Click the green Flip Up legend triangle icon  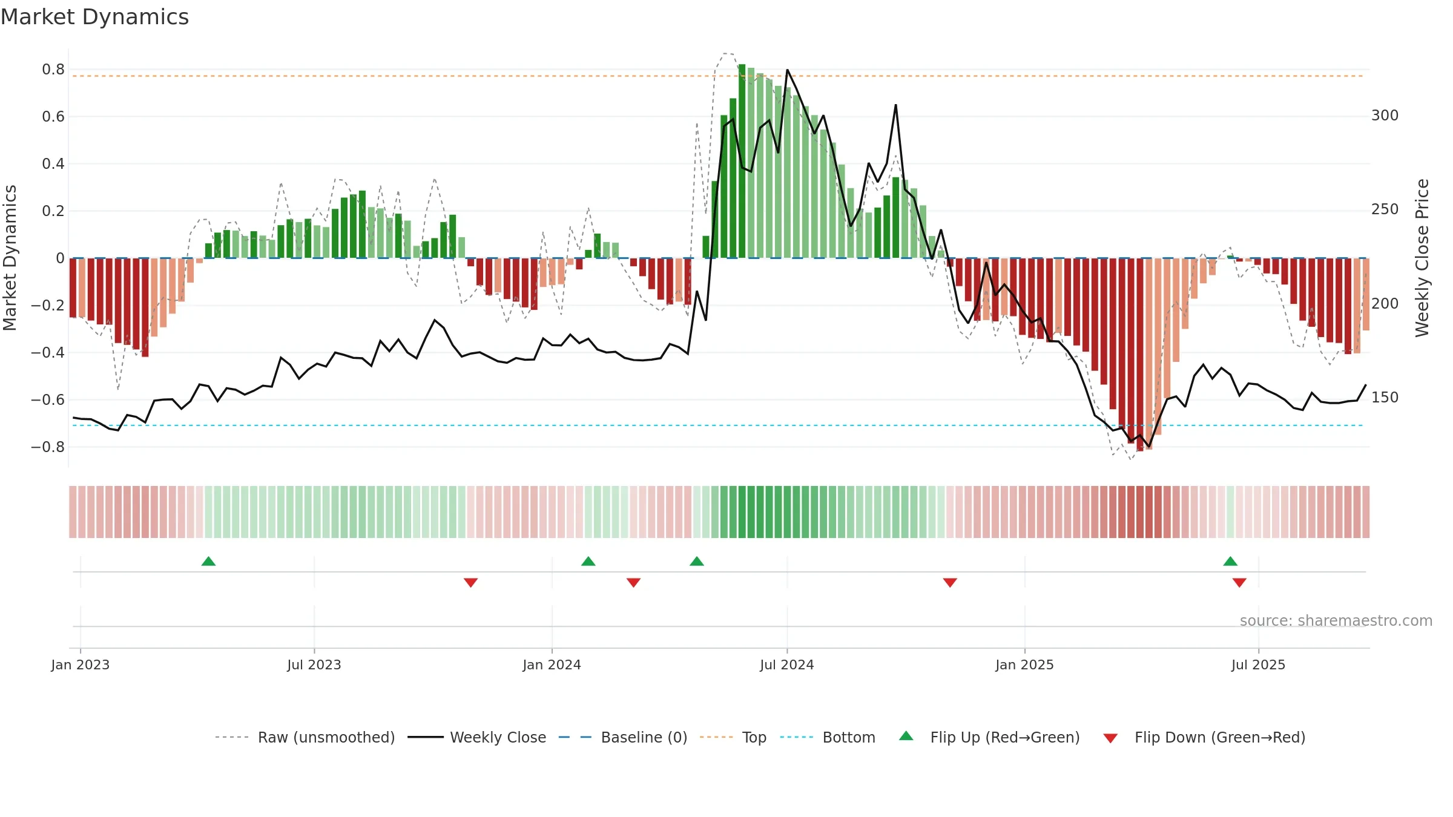pos(906,736)
